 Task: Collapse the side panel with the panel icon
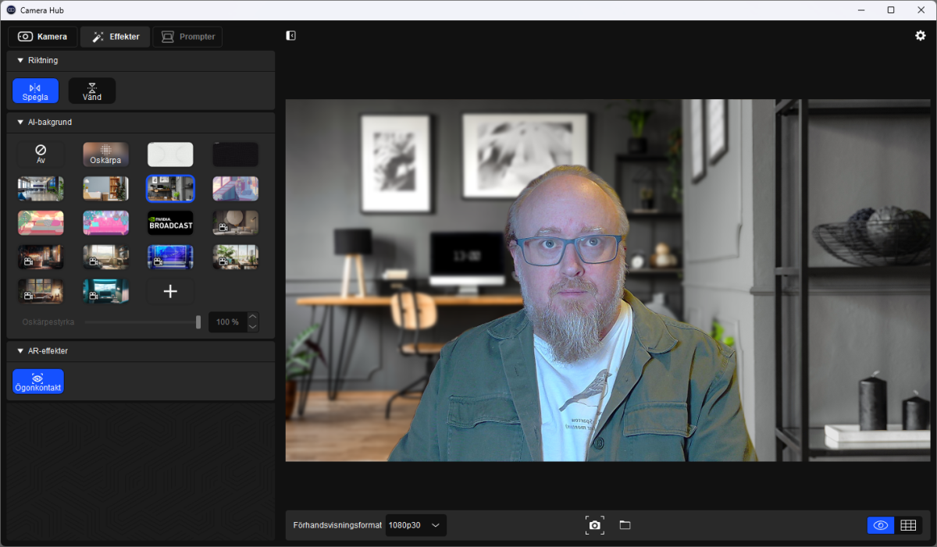pos(290,35)
